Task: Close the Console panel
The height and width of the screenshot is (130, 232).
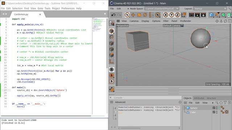Action: (111, 97)
